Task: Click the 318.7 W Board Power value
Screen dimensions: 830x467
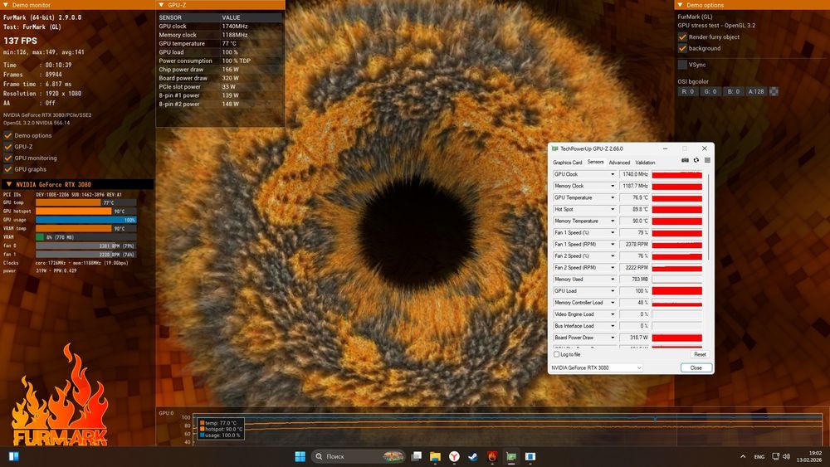Action: coord(634,338)
